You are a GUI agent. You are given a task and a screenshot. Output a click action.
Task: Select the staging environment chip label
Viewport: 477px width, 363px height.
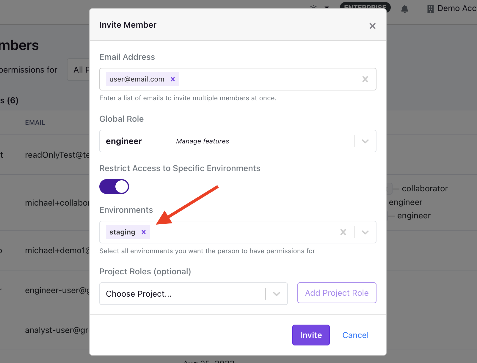(122, 232)
